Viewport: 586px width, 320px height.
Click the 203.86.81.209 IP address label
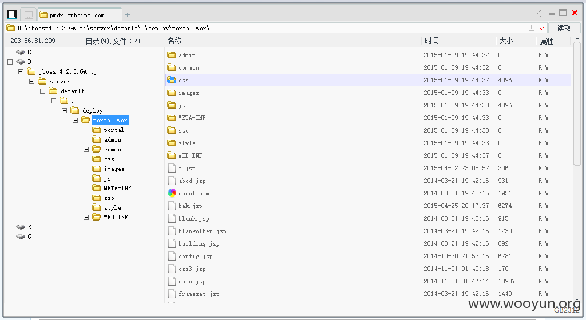click(x=33, y=41)
